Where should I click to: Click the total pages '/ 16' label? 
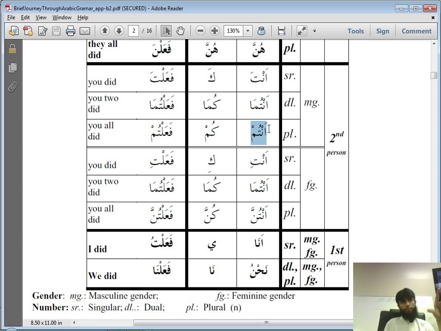pos(147,31)
